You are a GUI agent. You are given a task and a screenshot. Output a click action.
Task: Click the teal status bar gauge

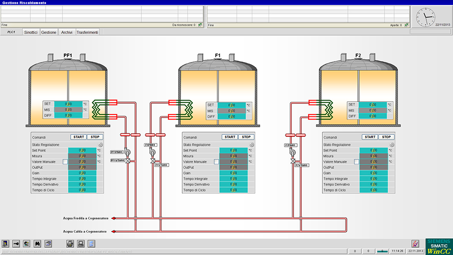(x=382, y=251)
